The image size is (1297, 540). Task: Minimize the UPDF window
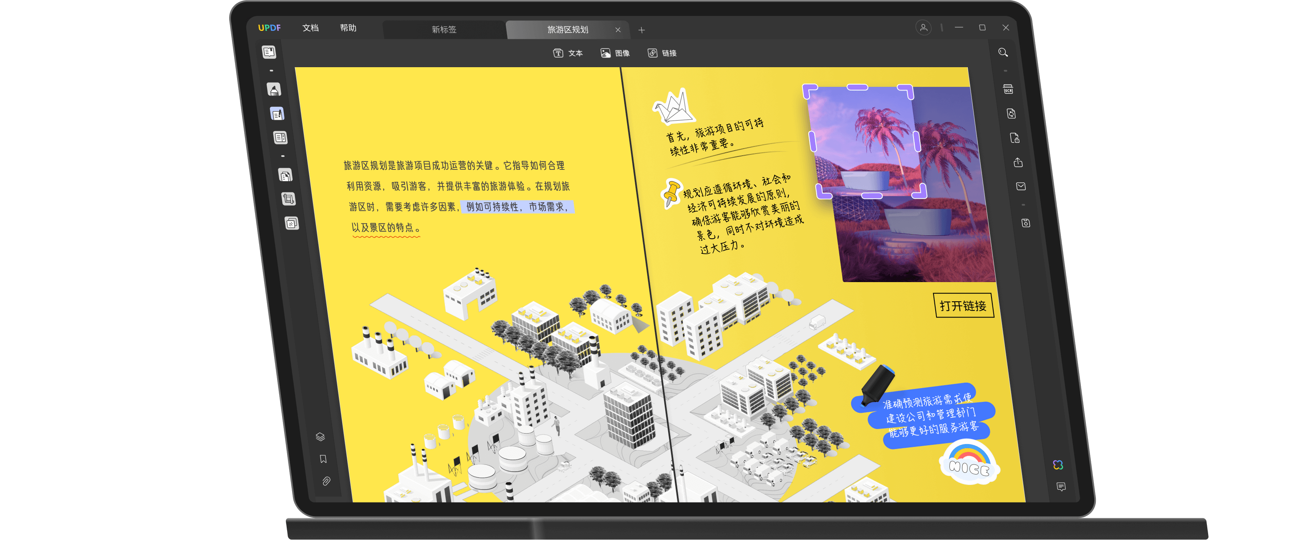(x=959, y=28)
